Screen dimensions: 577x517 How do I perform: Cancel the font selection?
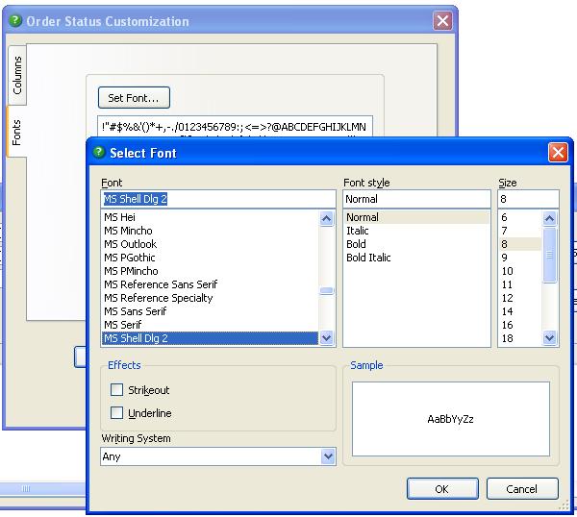click(x=522, y=489)
